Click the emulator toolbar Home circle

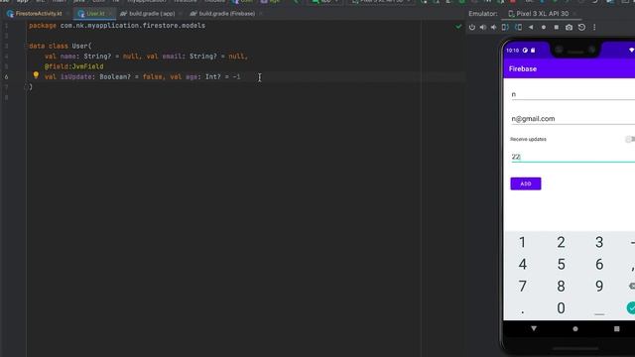point(544,27)
